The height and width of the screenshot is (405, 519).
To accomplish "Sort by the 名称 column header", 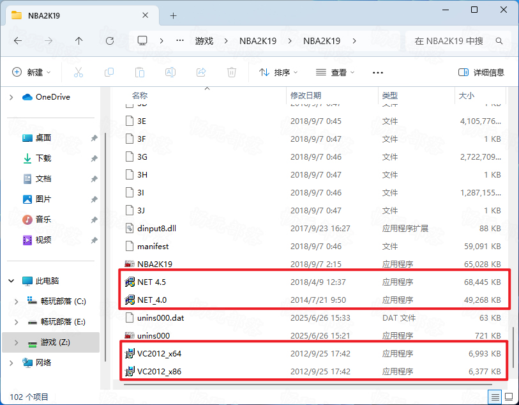I will [x=140, y=96].
